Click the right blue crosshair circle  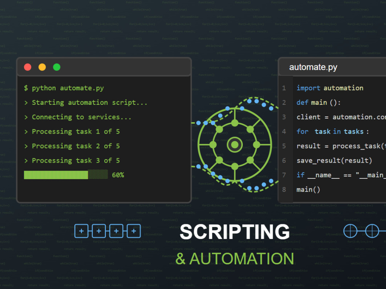click(x=372, y=231)
